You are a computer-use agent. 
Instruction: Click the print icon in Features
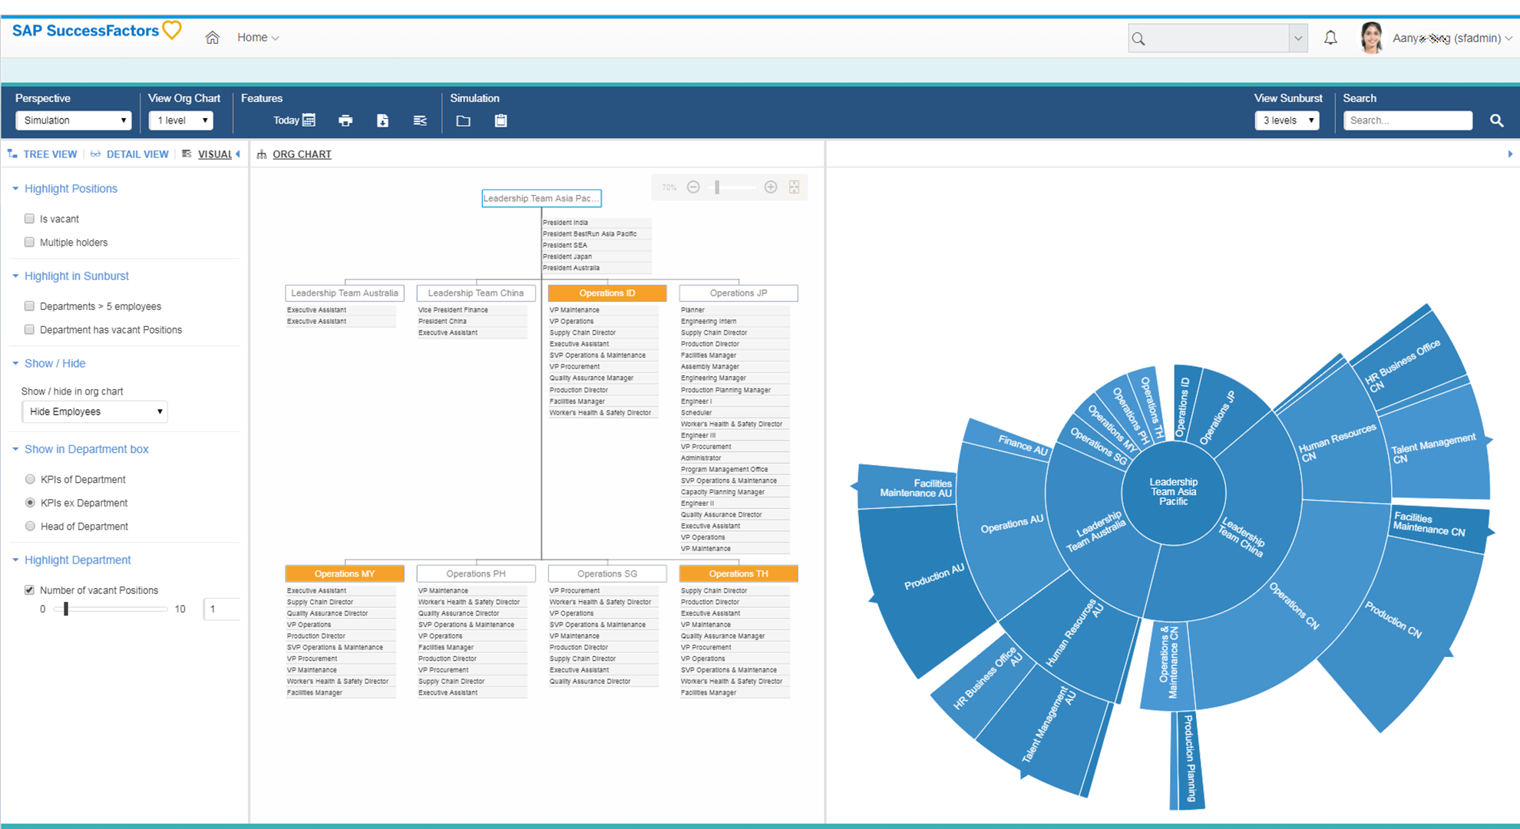click(x=345, y=121)
